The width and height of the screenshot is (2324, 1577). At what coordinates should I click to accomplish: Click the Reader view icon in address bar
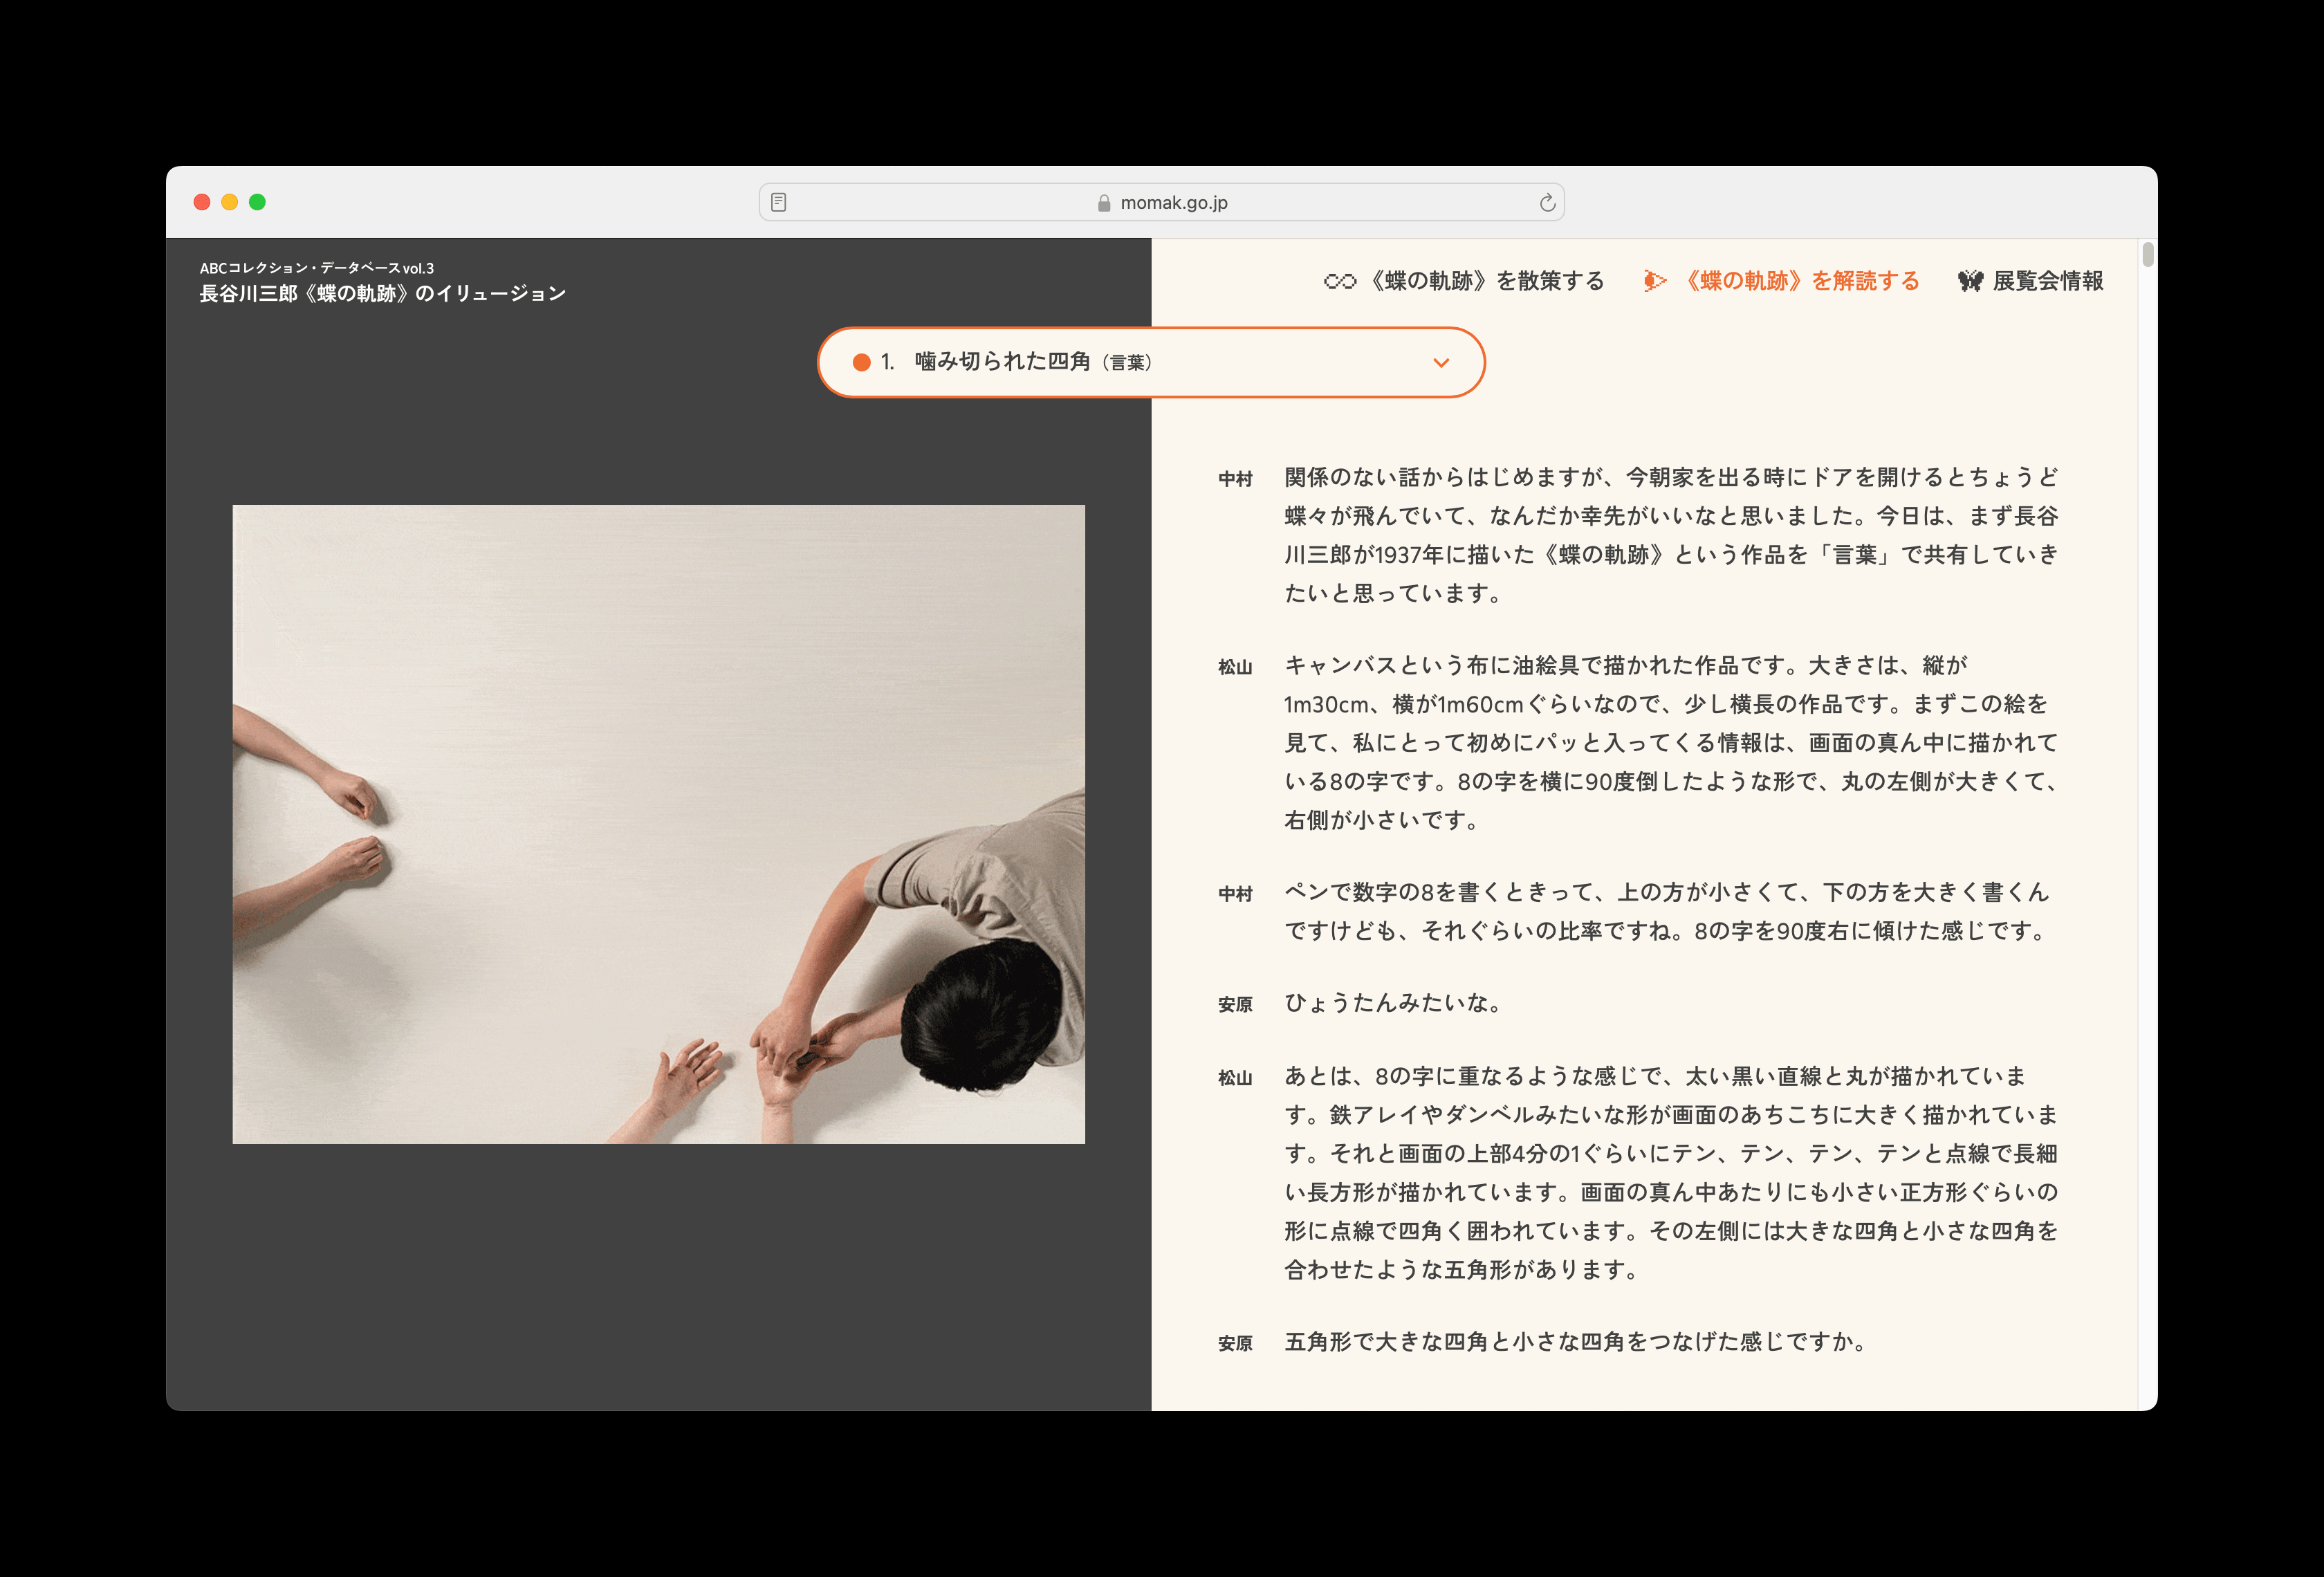[779, 202]
